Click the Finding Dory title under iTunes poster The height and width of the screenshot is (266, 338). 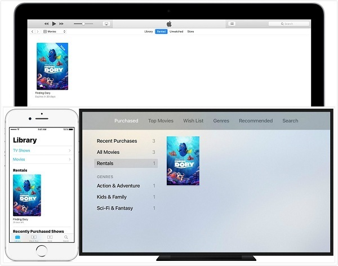43,93
